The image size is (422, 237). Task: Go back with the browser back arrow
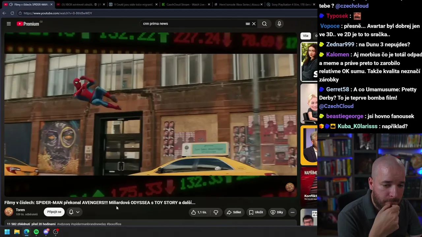[x=4, y=13]
